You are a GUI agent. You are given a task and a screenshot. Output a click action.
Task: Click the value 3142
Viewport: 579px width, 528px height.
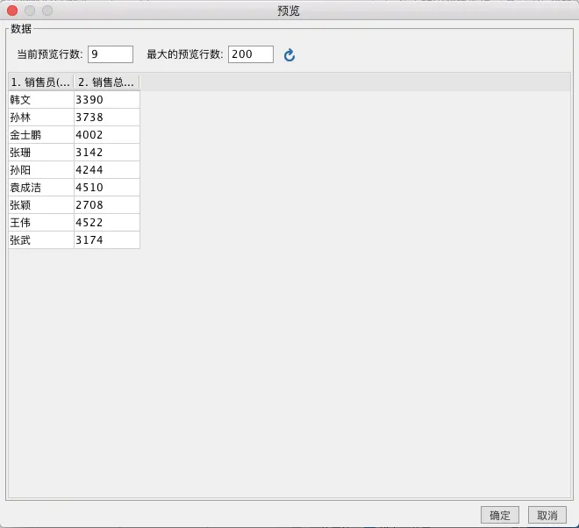[107, 152]
